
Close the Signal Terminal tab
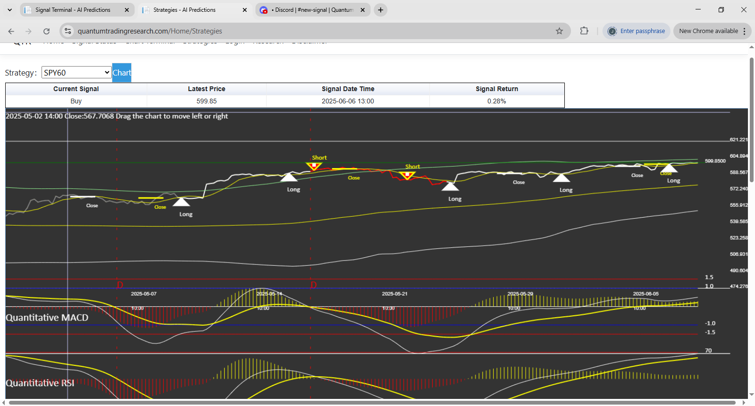126,10
